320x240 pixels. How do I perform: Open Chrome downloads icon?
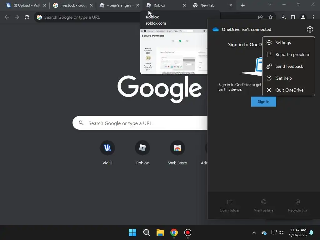(x=283, y=17)
